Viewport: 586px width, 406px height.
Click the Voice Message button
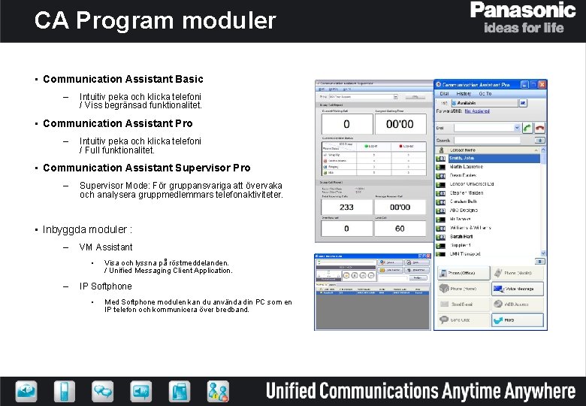click(x=517, y=289)
